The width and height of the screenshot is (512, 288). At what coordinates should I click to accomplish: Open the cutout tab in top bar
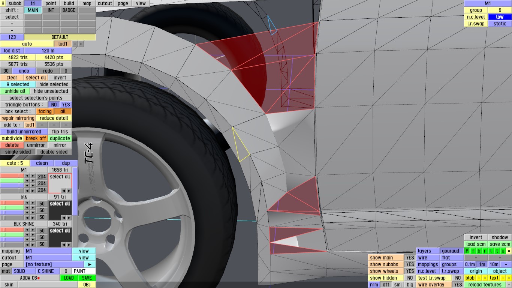point(105,3)
